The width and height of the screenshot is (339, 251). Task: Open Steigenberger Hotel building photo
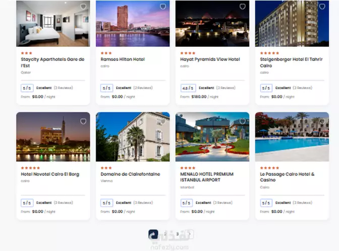pos(292,23)
